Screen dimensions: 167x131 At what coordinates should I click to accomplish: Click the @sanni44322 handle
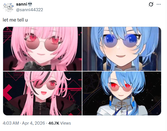coord(29,10)
